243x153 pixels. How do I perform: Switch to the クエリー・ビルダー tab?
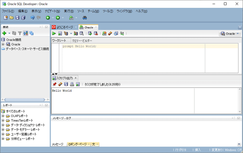[82, 41]
